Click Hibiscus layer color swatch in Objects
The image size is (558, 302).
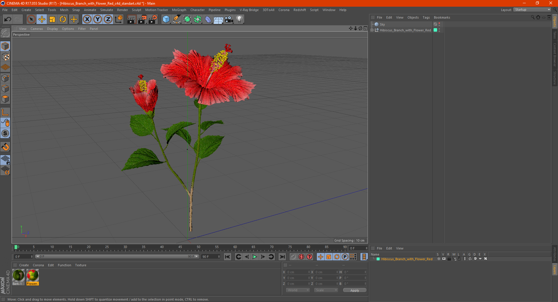click(x=435, y=30)
